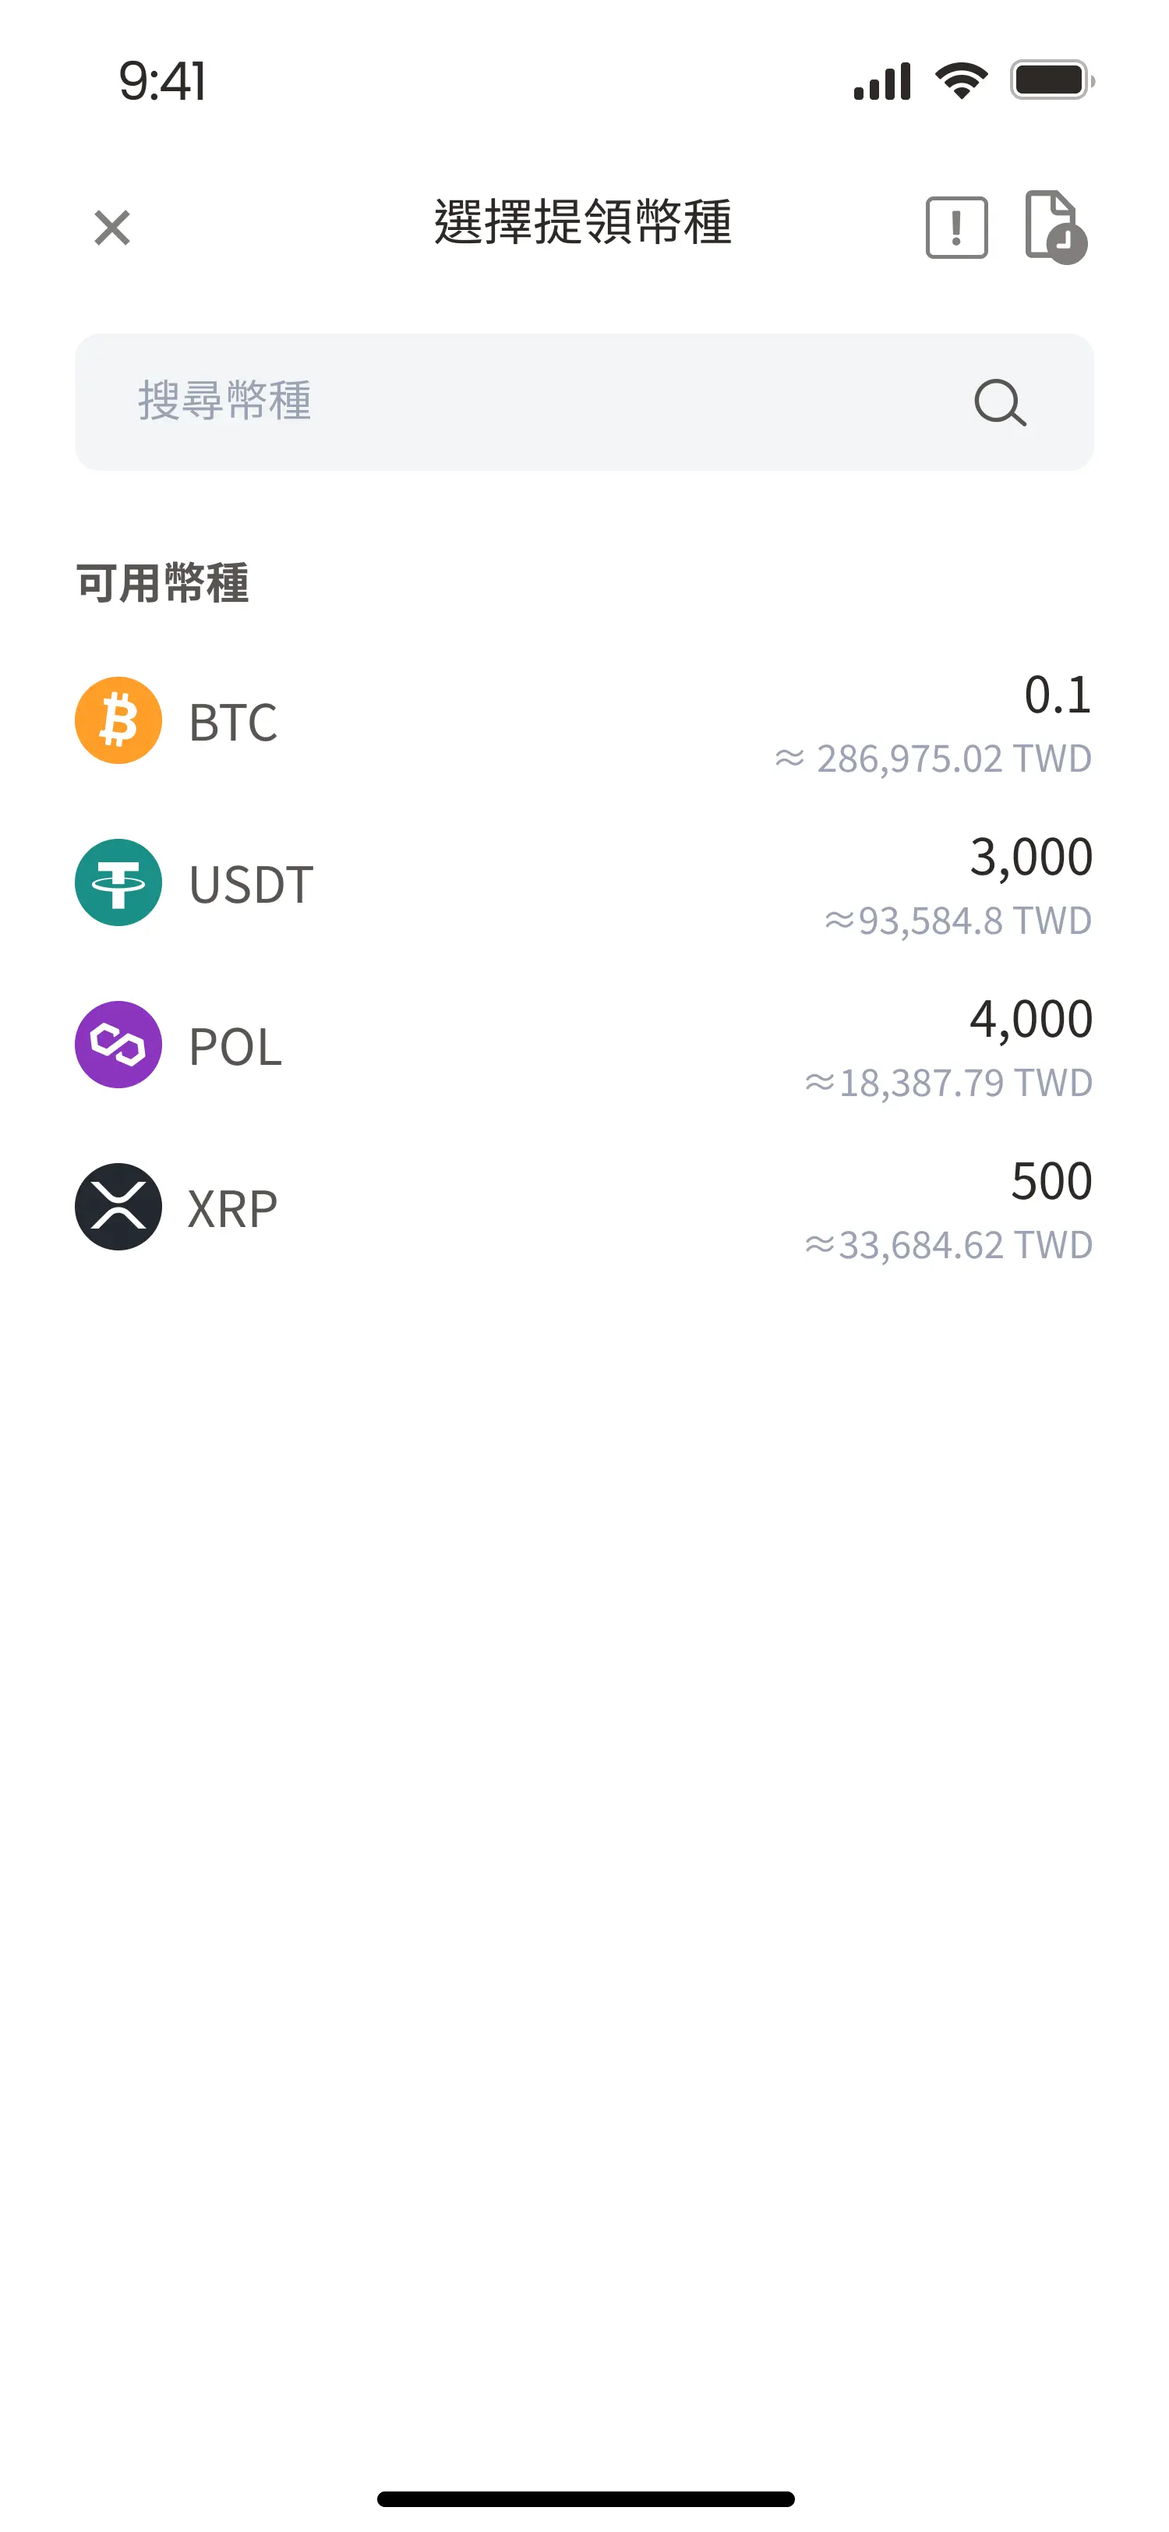Choose the XRP currency label
The width and height of the screenshot is (1169, 2532).
233,1209
